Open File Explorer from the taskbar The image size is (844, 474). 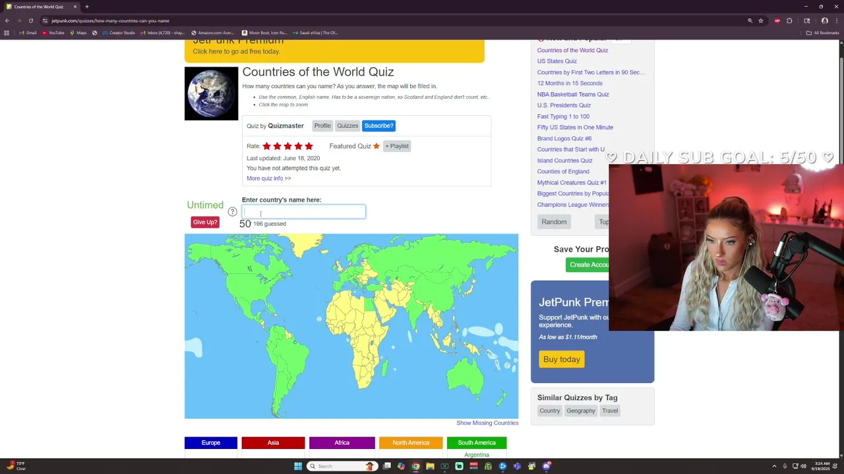pos(430,466)
